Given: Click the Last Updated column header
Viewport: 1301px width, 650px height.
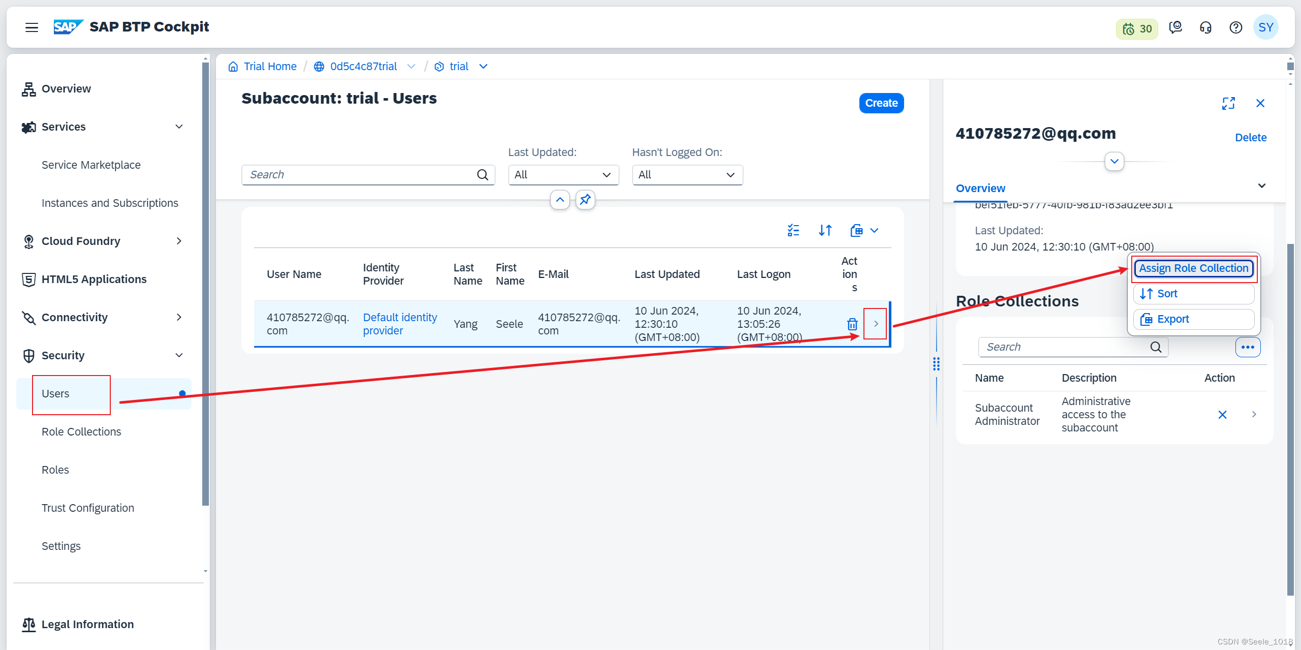Looking at the screenshot, I should click(x=667, y=274).
